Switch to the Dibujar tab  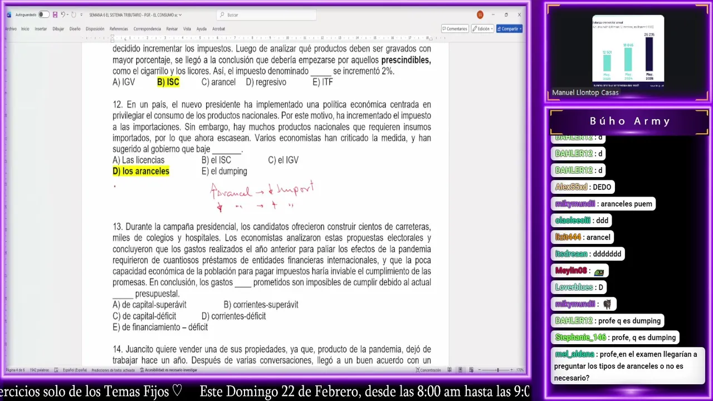click(x=58, y=28)
